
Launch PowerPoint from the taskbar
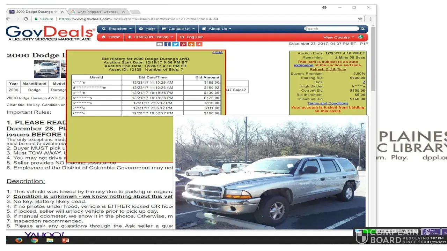tap(65, 240)
